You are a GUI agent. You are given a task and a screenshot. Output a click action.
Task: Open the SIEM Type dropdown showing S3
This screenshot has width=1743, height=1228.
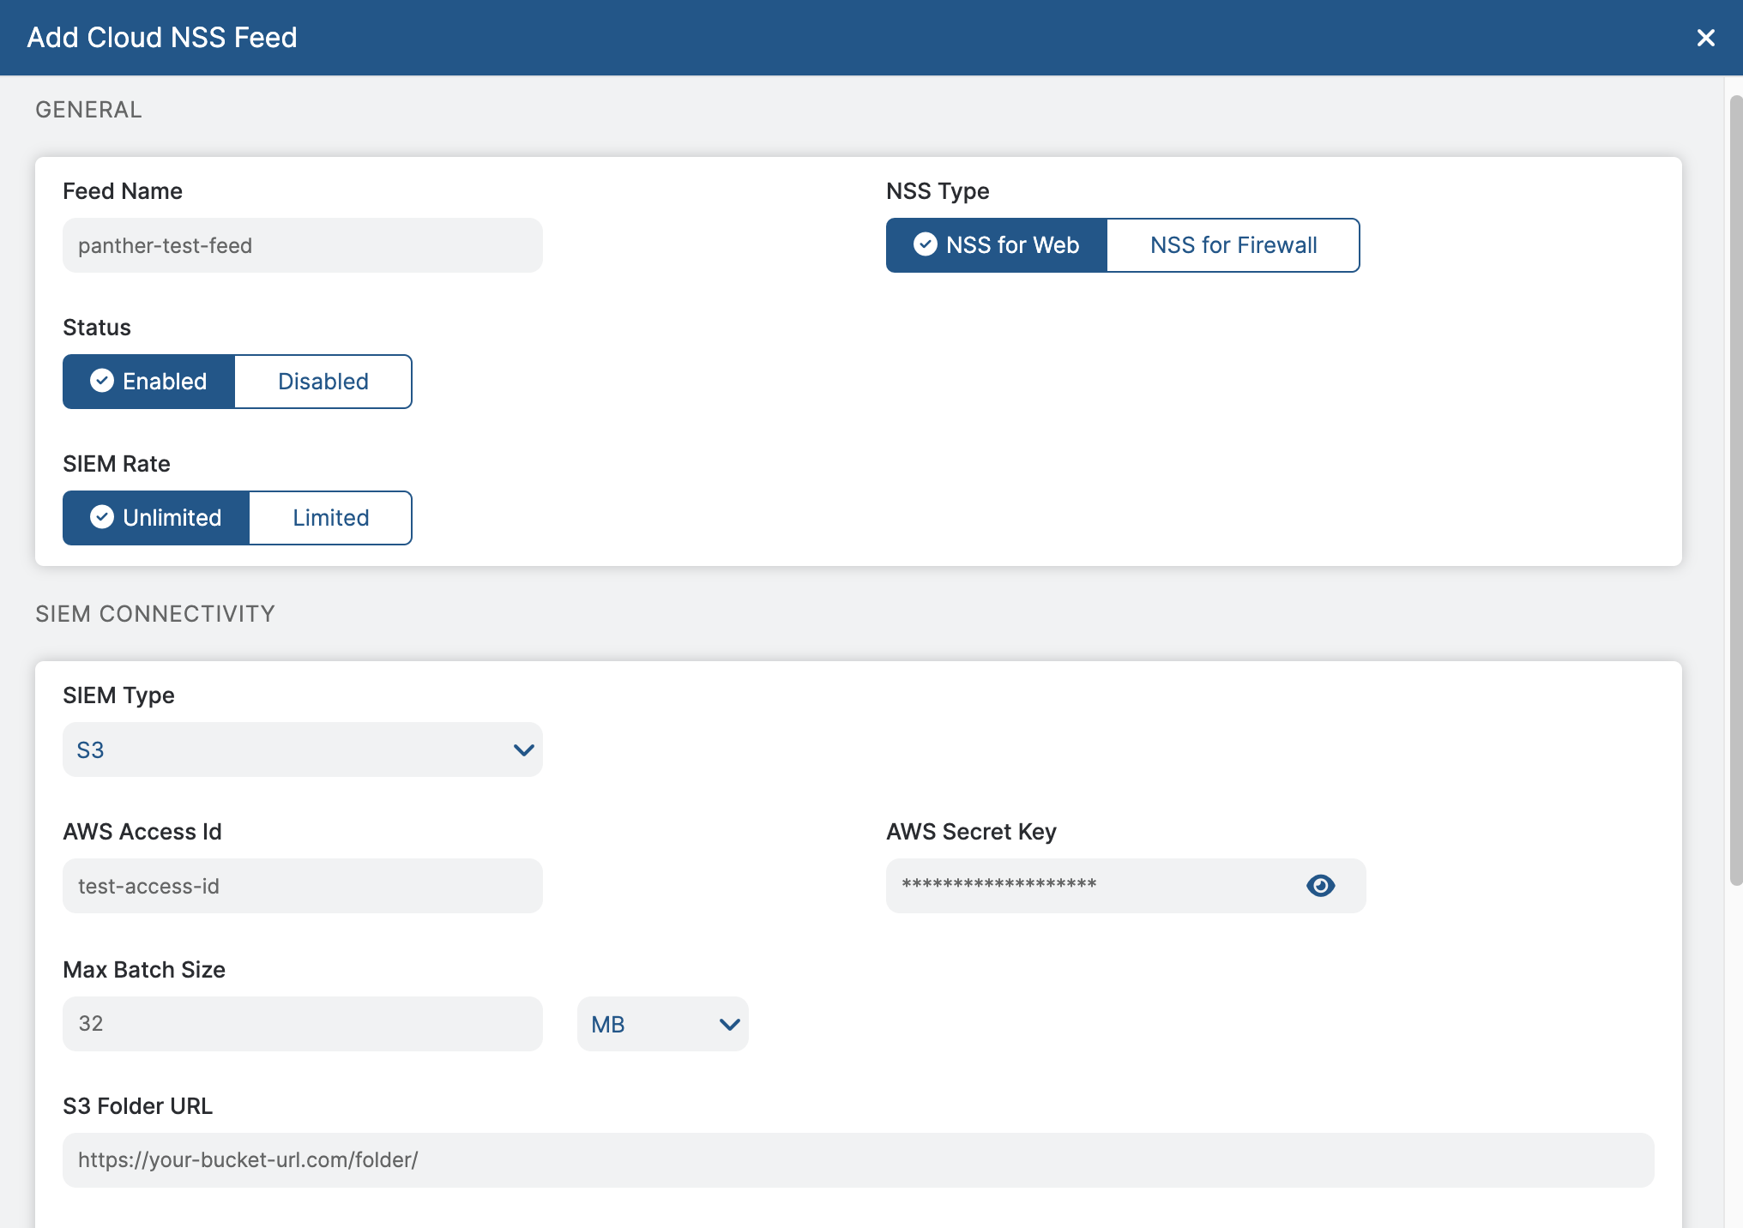coord(301,749)
